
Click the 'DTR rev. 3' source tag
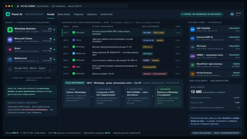pyautogui.click(x=148, y=47)
